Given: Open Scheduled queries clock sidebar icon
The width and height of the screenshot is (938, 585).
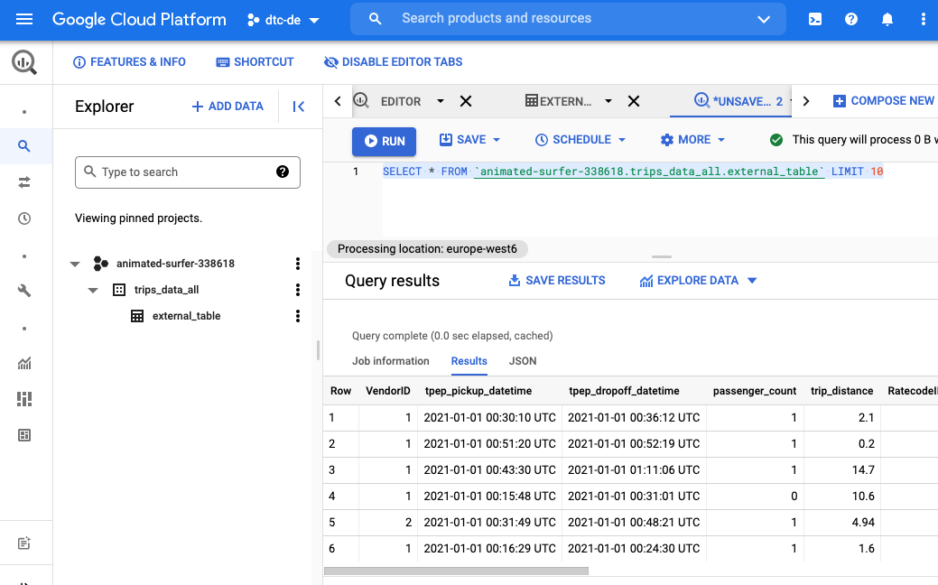Looking at the screenshot, I should [x=24, y=218].
